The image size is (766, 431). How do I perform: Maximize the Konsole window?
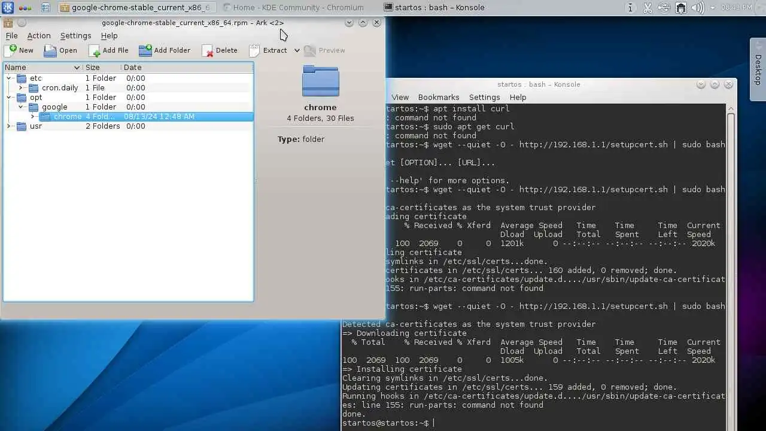click(715, 84)
